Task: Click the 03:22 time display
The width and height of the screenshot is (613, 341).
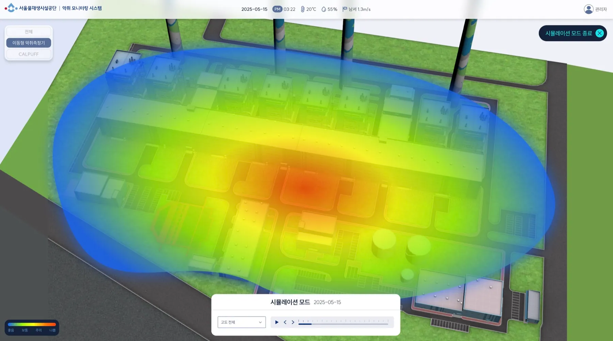Action: (x=289, y=9)
